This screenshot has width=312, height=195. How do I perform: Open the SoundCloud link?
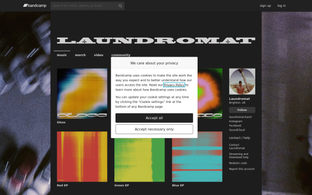pyautogui.click(x=237, y=130)
